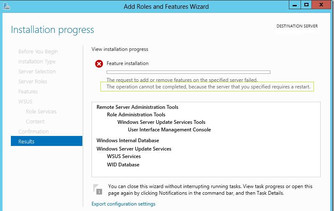The height and width of the screenshot is (211, 334).
Task: Open the Confirmation step
Action: [33, 132]
